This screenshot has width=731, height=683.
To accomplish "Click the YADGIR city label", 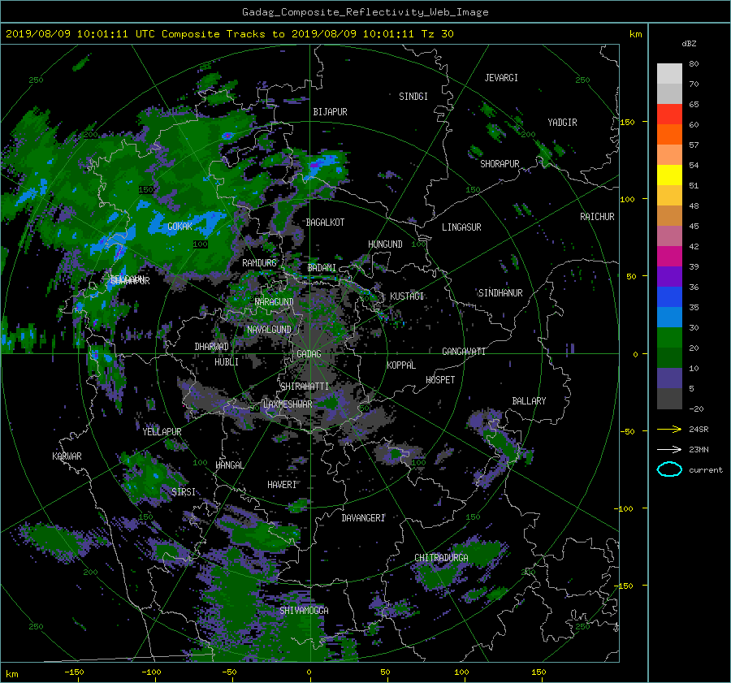I will (x=562, y=123).
